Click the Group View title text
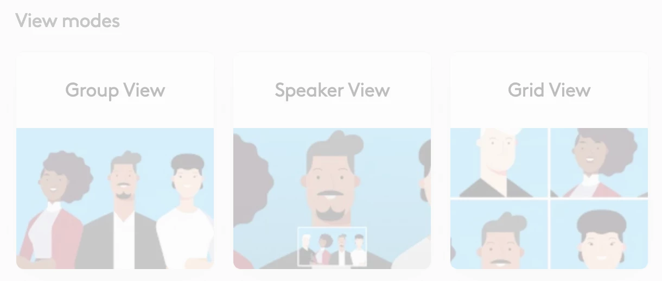This screenshot has width=662, height=281. click(x=115, y=90)
